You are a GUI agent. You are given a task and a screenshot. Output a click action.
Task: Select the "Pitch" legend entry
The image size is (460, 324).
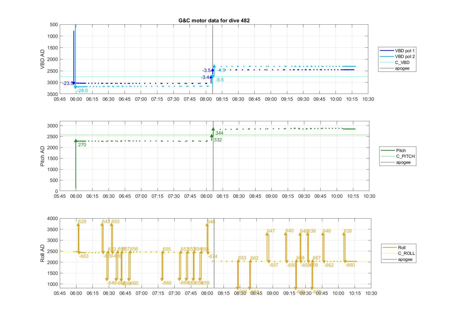(x=393, y=150)
